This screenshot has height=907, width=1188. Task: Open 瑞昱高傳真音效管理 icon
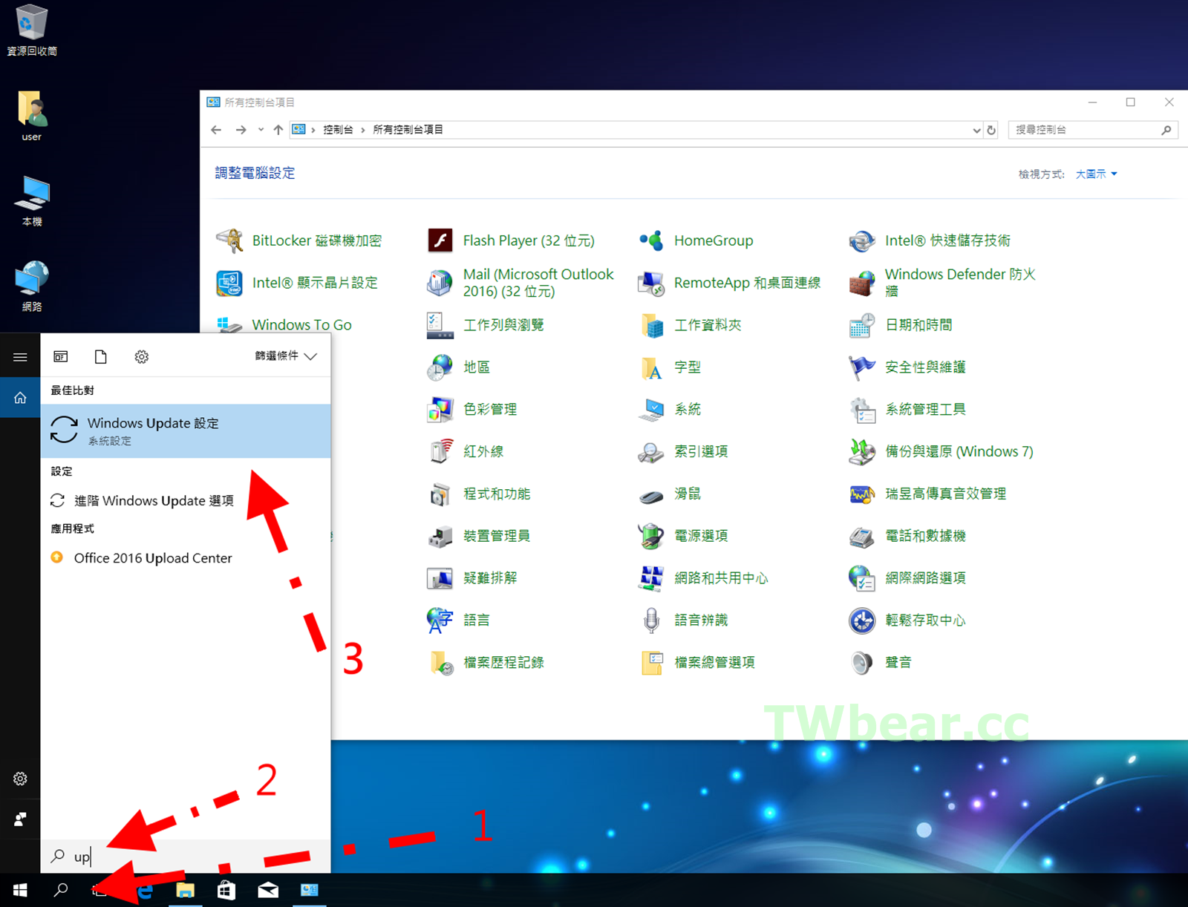(x=862, y=494)
